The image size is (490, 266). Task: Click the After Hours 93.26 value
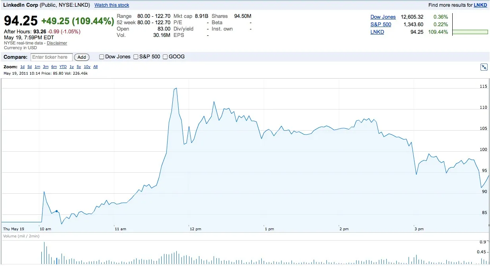[x=39, y=32]
